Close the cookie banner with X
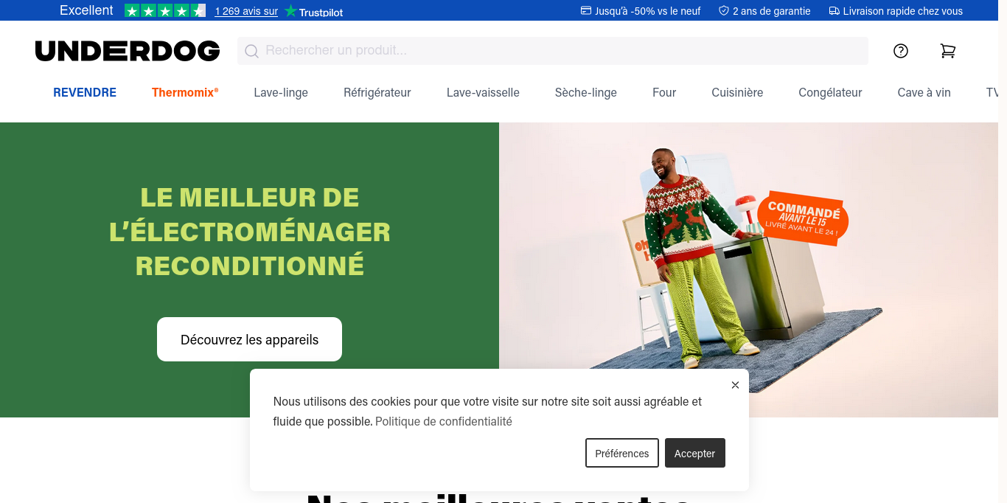1007x503 pixels. [735, 385]
